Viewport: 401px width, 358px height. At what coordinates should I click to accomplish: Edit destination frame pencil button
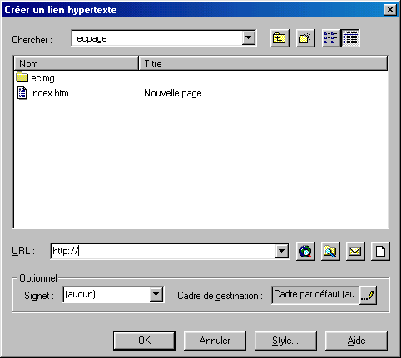368,295
